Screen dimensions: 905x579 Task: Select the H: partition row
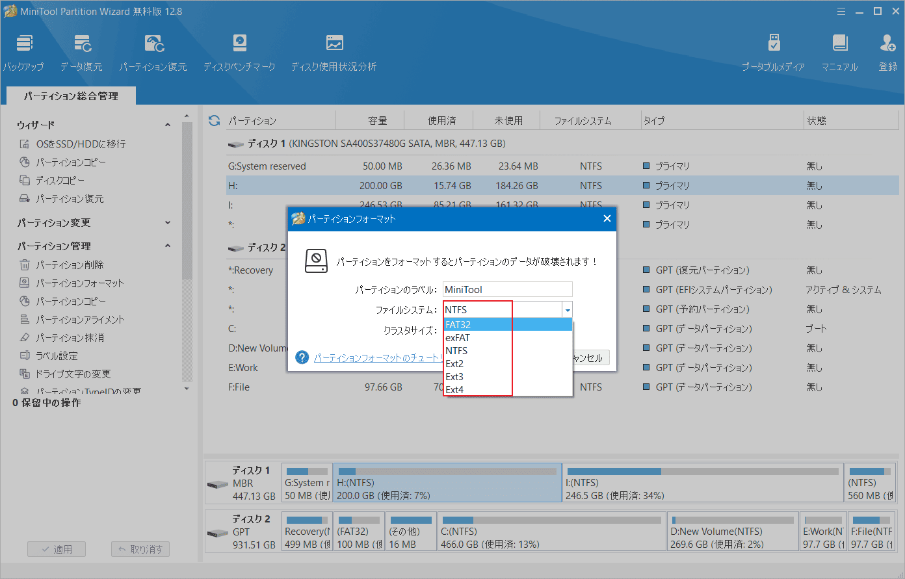[562, 185]
